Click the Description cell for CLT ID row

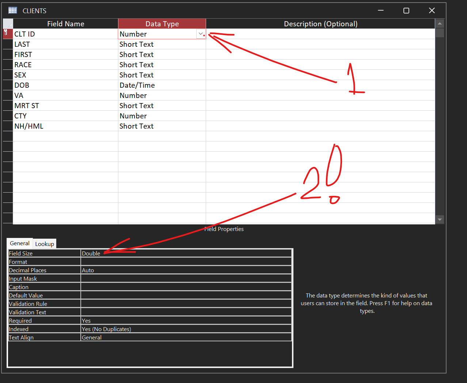(x=320, y=34)
